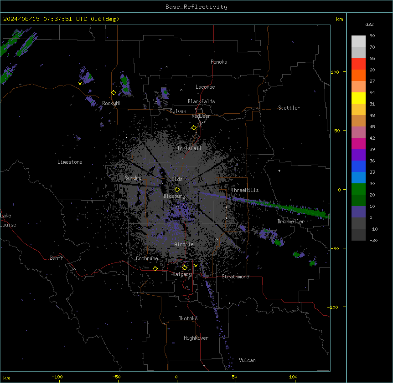Click the RockyMH label
The width and height of the screenshot is (393, 383).
coord(112,103)
